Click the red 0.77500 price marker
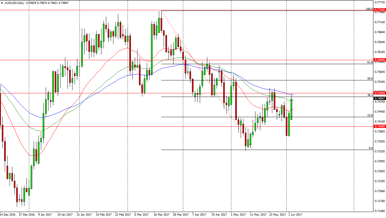The height and width of the screenshot is (218, 386). click(x=380, y=10)
